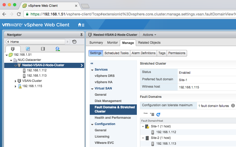The height and width of the screenshot is (147, 236).
Task: Collapse the settings side menu with double arrows
Action: [92, 64]
